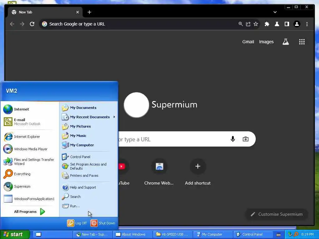The height and width of the screenshot is (239, 319).
Task: Open the Google apps grid icon
Action: (302, 42)
